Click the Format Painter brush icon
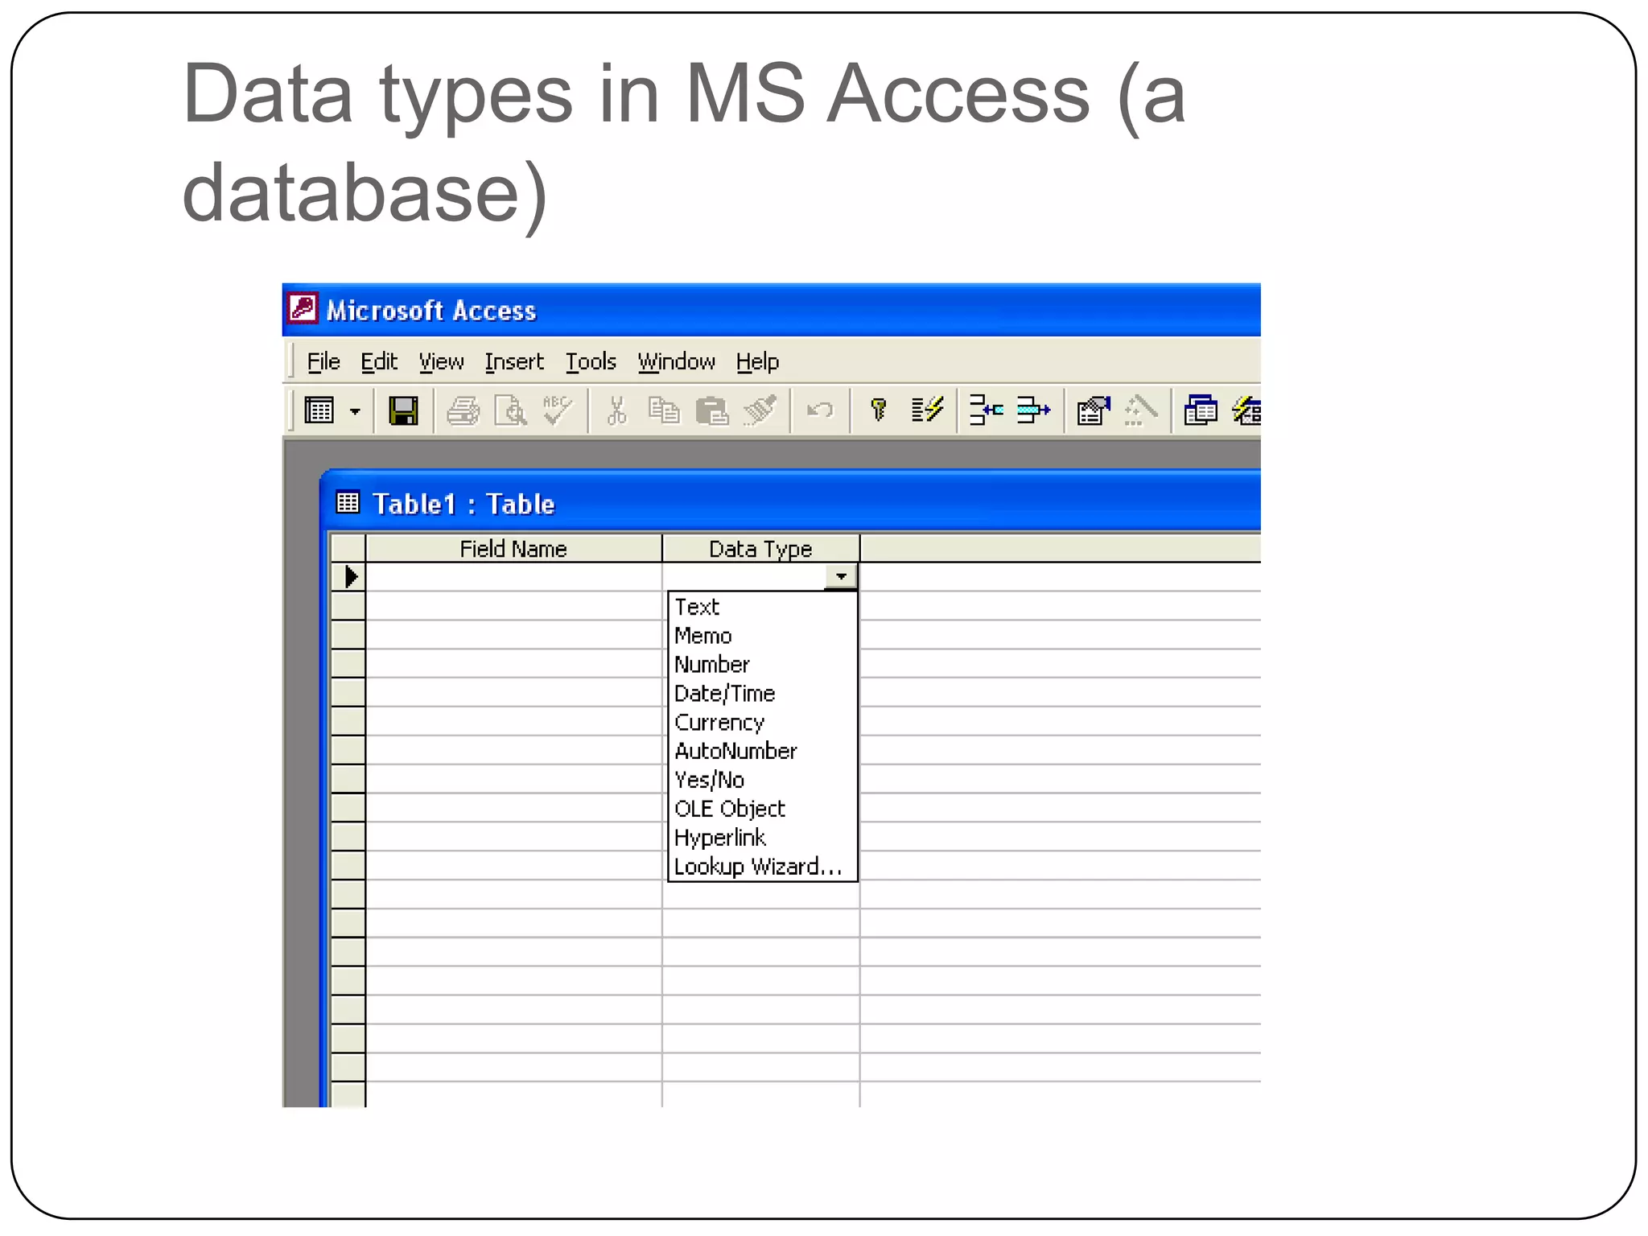Viewport: 1648px width, 1236px height. [x=760, y=410]
